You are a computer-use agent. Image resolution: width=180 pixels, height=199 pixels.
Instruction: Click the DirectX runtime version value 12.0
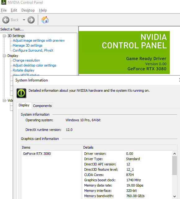(69, 130)
